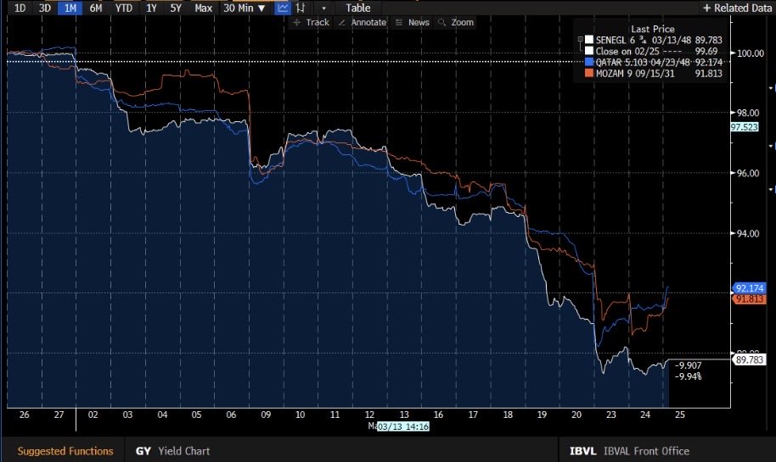Click the white SENEGL color swatch
This screenshot has height=462, width=776.
pos(589,40)
